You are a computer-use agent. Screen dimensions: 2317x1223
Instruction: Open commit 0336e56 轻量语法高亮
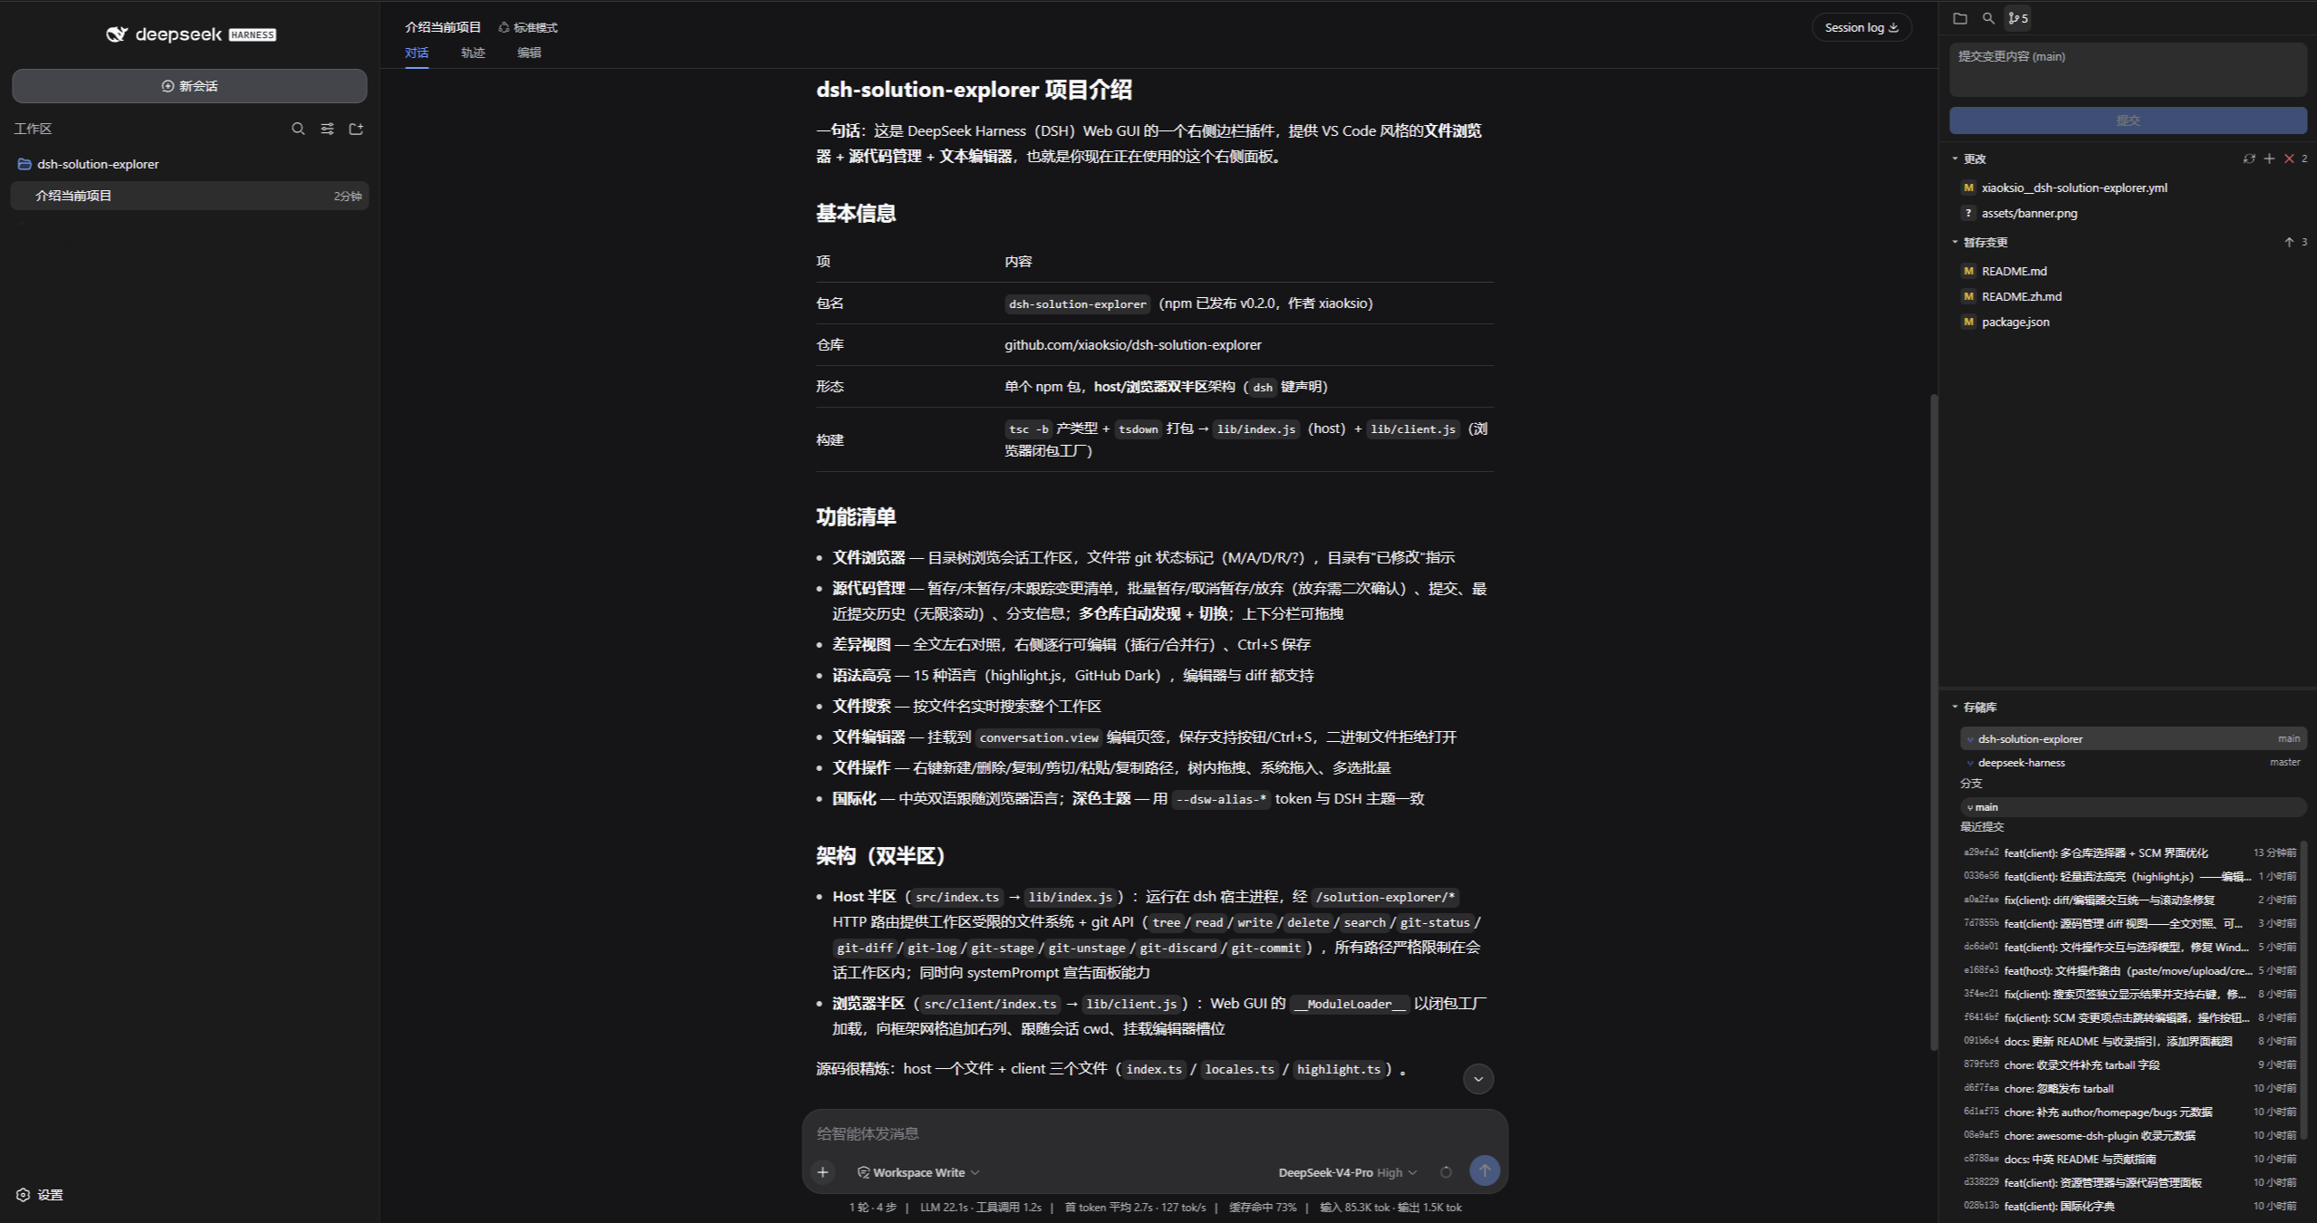(2130, 876)
